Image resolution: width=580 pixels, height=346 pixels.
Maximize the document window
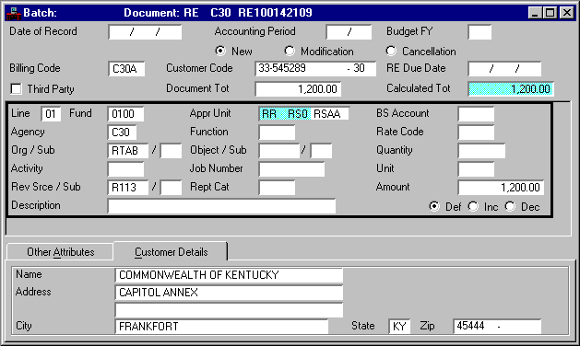coord(550,13)
